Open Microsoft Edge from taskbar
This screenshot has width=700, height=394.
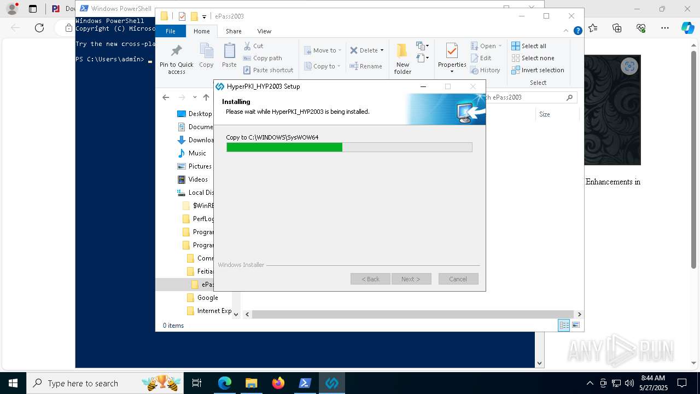[225, 383]
